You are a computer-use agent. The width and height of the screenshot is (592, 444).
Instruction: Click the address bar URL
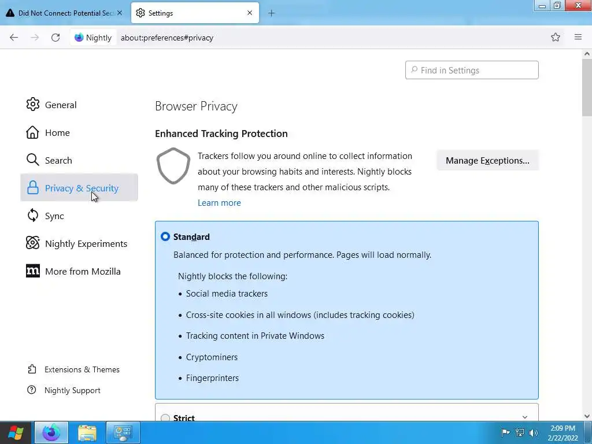167,38
